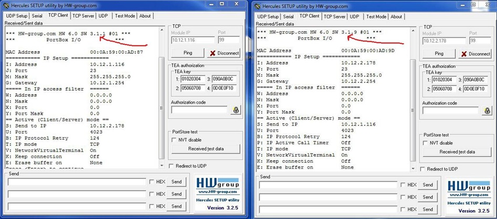Open UDP Setup tab in left window
Viewport: 497px width, 219px height.
[16, 16]
